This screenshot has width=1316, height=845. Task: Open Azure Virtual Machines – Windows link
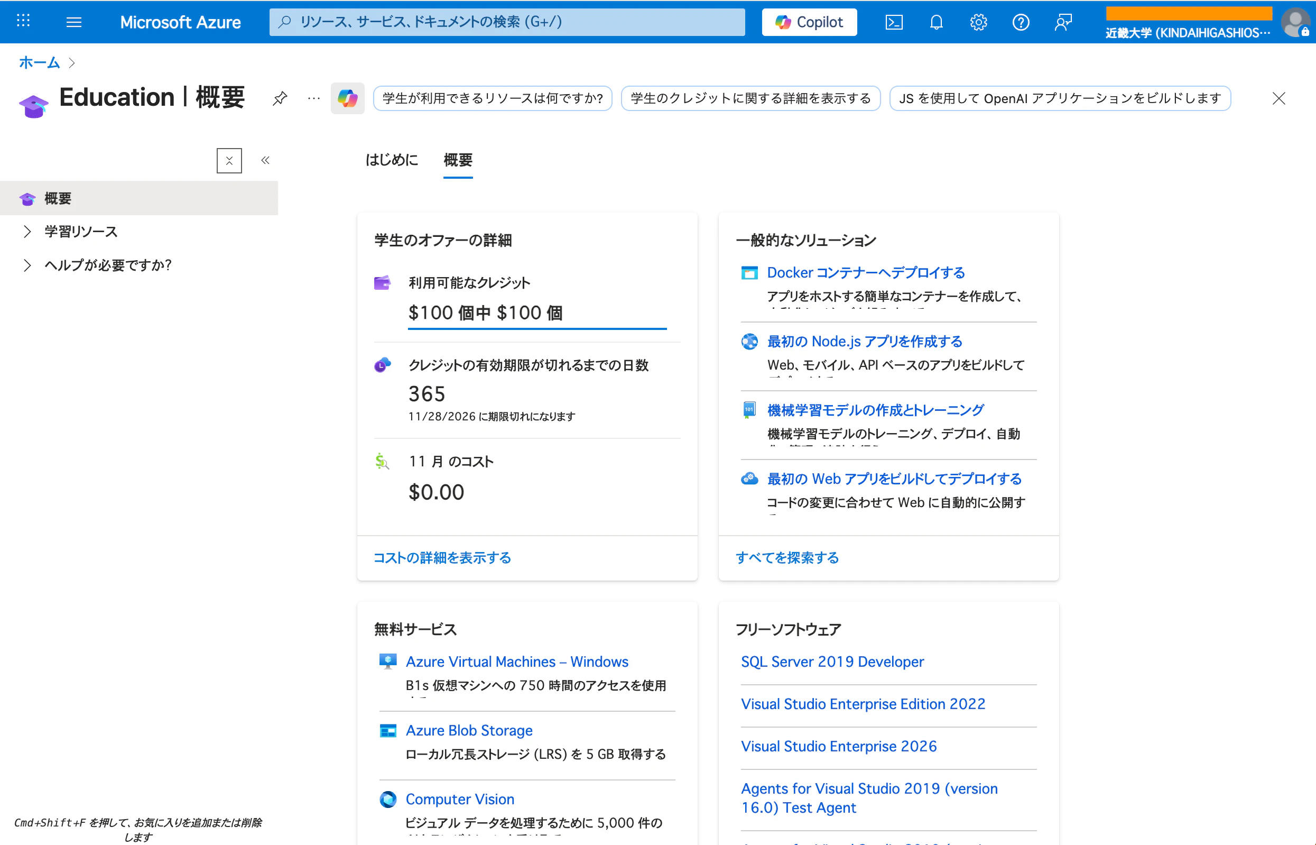coord(517,661)
